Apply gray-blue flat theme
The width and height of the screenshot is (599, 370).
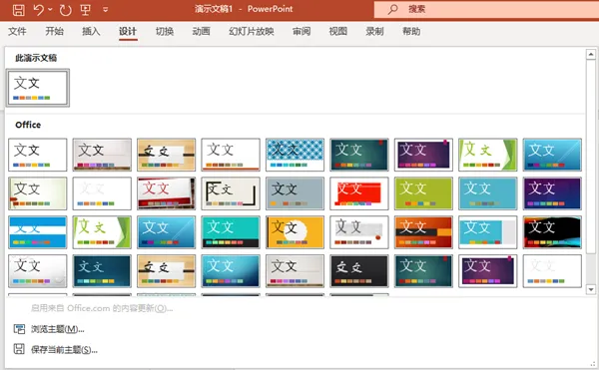click(x=295, y=193)
